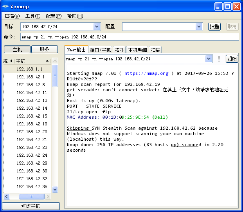Expand the scan output selection dropdown arrow
The height and width of the screenshot is (212, 243).
pyautogui.click(x=209, y=59)
